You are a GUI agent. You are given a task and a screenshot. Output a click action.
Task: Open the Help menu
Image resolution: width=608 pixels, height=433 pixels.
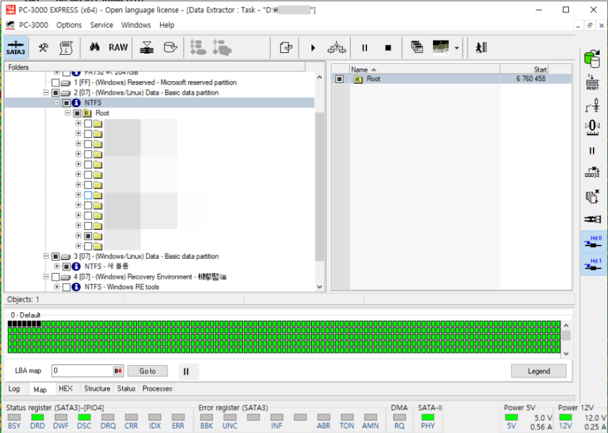click(x=167, y=25)
